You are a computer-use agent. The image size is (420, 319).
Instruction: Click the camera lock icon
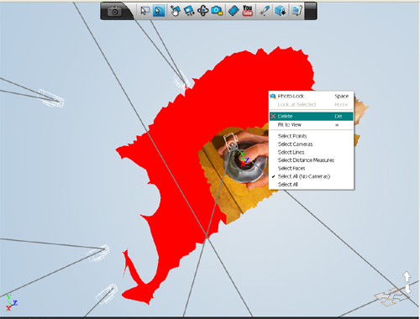(217, 11)
